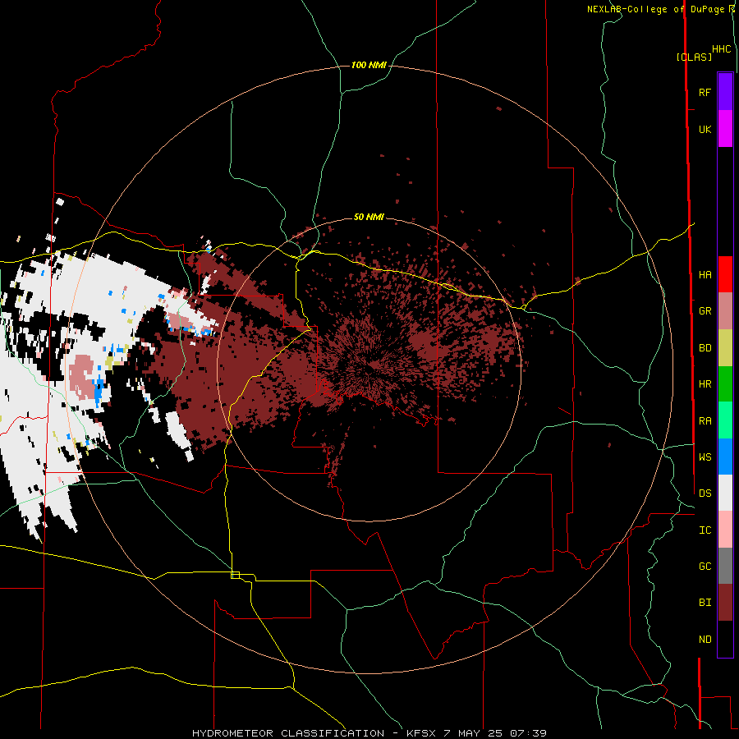Click the HA legend label
This screenshot has height=739, width=739.
(x=705, y=274)
